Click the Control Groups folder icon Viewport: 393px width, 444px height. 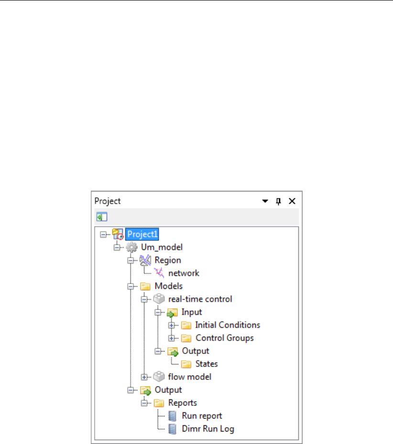pos(186,338)
